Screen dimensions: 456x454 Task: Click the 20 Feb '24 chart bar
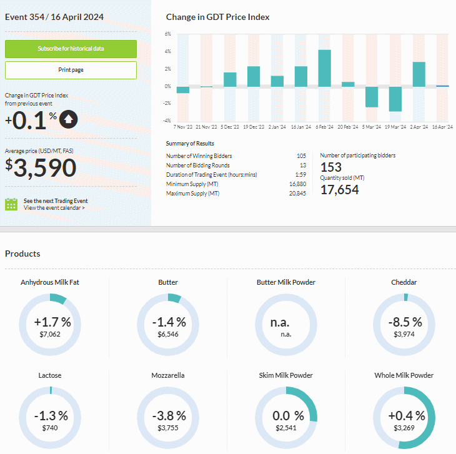coord(348,84)
